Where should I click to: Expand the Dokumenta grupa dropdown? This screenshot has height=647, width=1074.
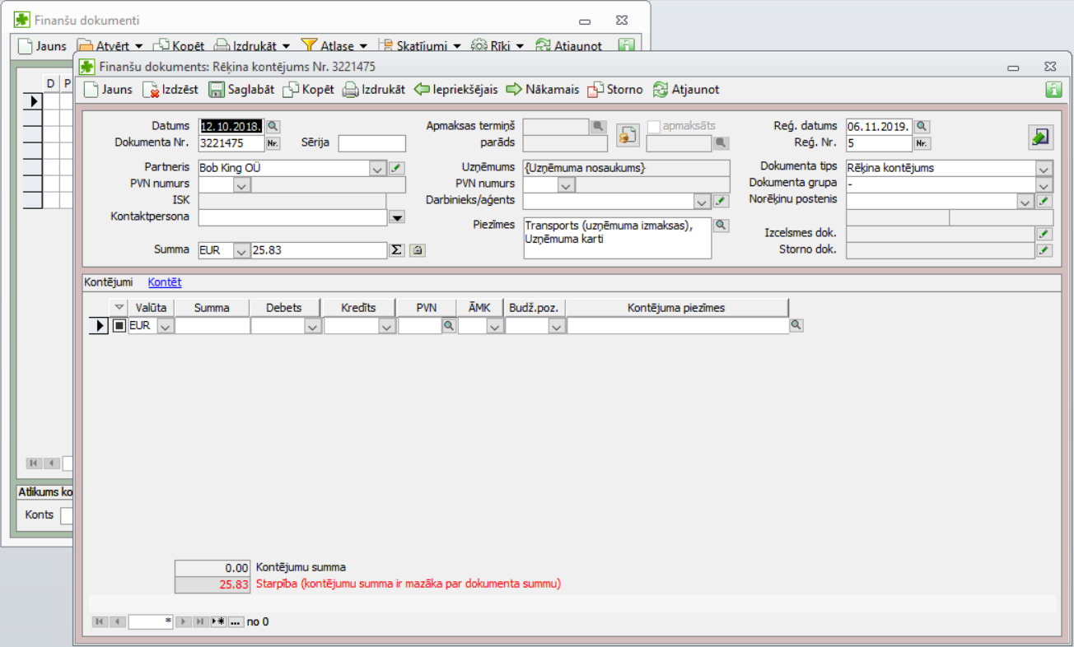coord(1044,184)
